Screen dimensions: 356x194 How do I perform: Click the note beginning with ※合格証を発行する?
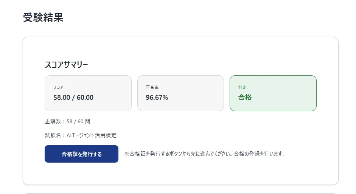coord(205,154)
